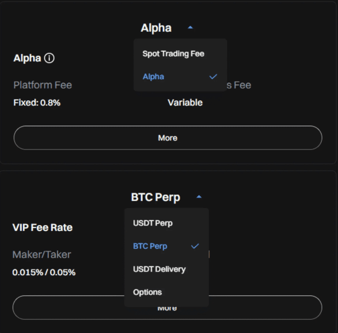
Task: Click the info icon beside Alpha heading
Action: (x=49, y=58)
